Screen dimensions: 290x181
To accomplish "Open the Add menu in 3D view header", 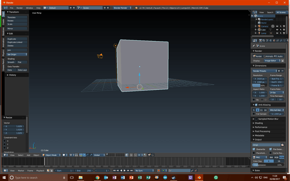I will [x=28, y=155].
